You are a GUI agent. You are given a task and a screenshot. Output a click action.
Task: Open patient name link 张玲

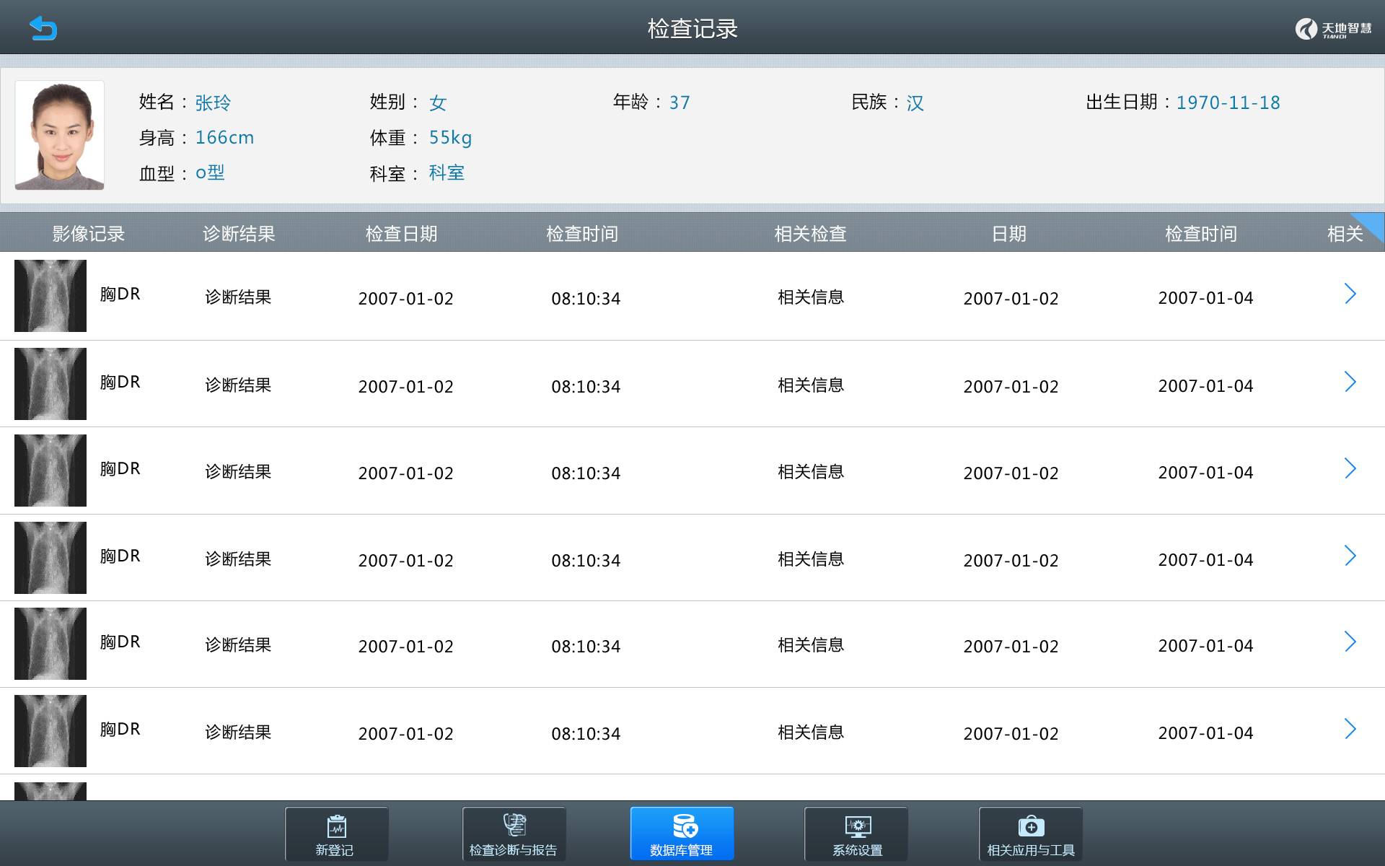213,102
